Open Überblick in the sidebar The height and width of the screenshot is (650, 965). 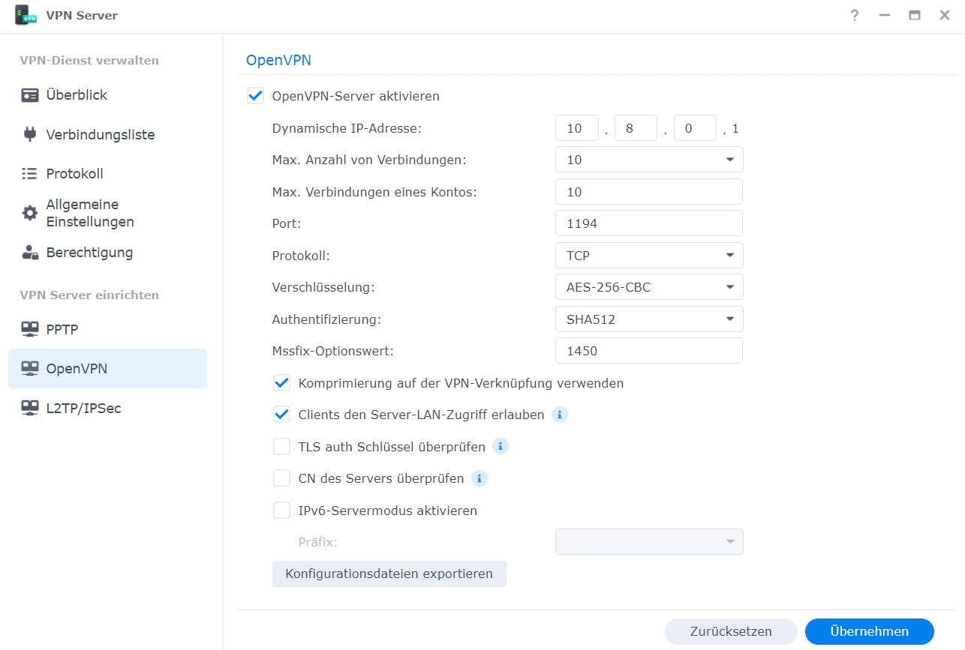tap(107, 95)
